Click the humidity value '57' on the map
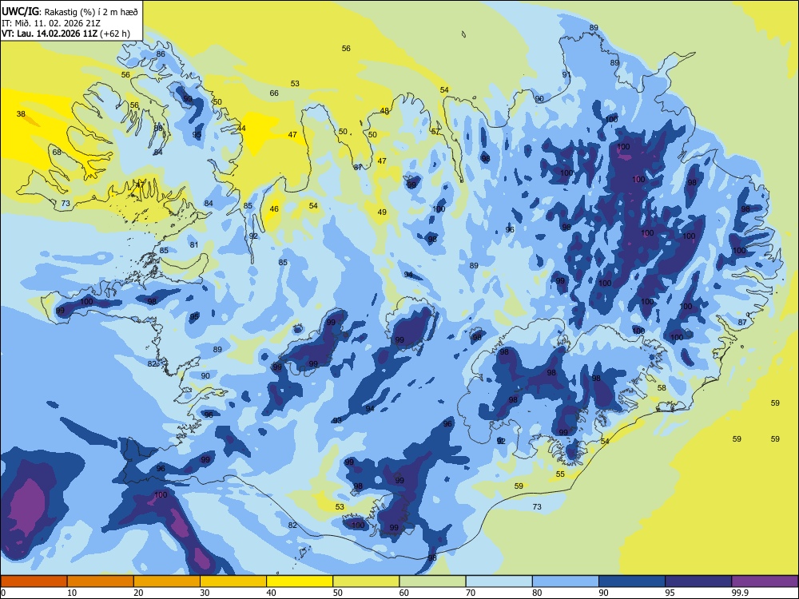 [435, 132]
